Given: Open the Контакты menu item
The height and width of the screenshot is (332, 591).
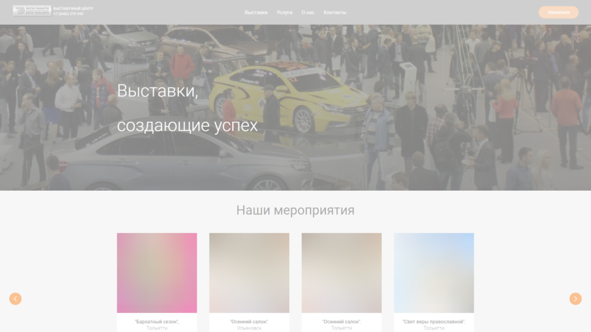Looking at the screenshot, I should [335, 13].
